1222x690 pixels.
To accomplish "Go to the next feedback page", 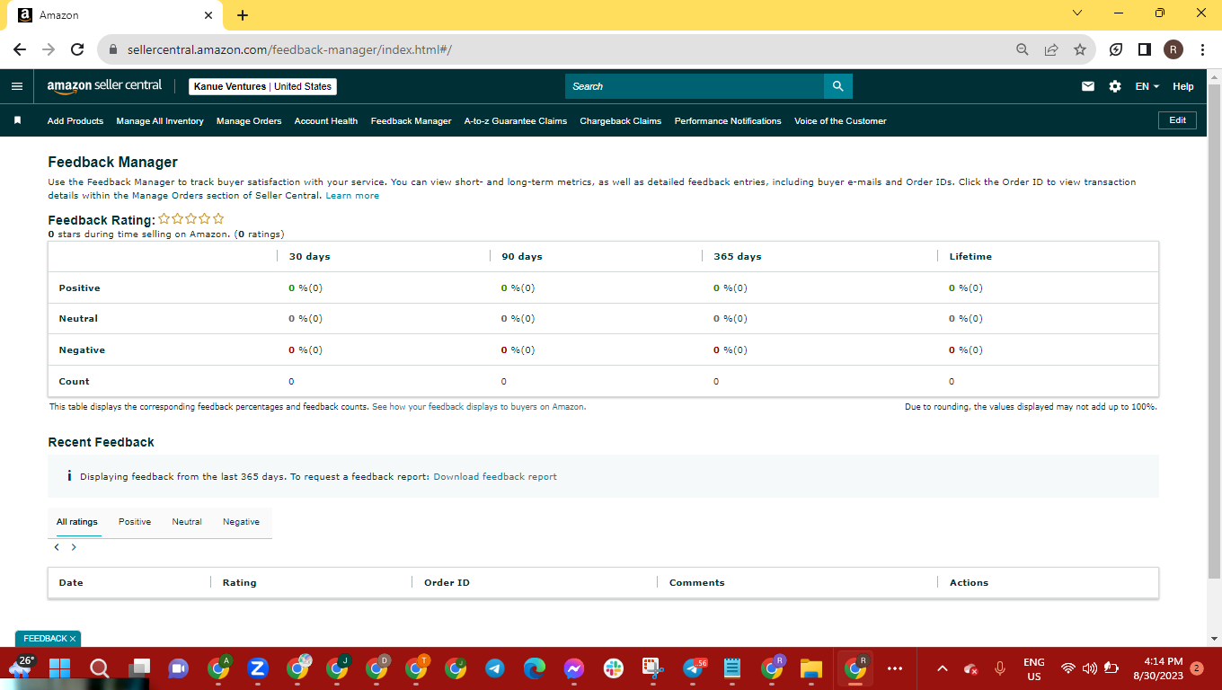I will click(74, 547).
